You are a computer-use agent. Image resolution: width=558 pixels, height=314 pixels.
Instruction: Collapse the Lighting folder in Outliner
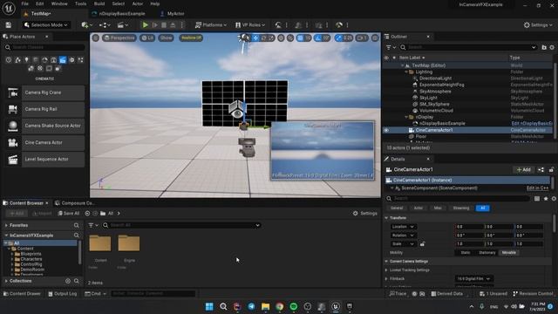tap(406, 72)
